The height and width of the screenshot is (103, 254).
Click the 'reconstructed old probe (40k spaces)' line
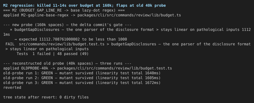(x=67, y=63)
